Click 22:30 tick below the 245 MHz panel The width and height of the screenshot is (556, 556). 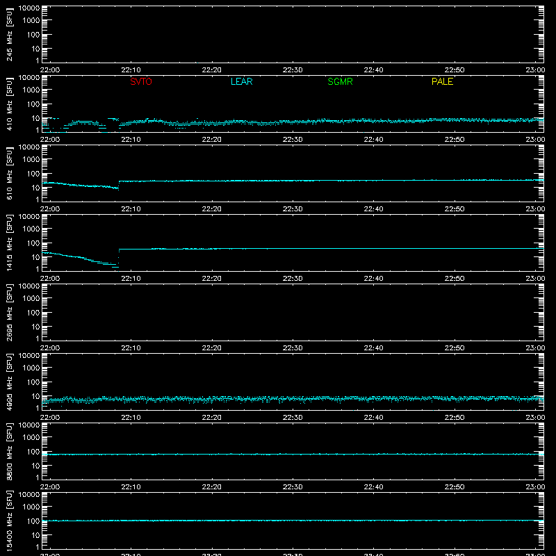point(293,70)
